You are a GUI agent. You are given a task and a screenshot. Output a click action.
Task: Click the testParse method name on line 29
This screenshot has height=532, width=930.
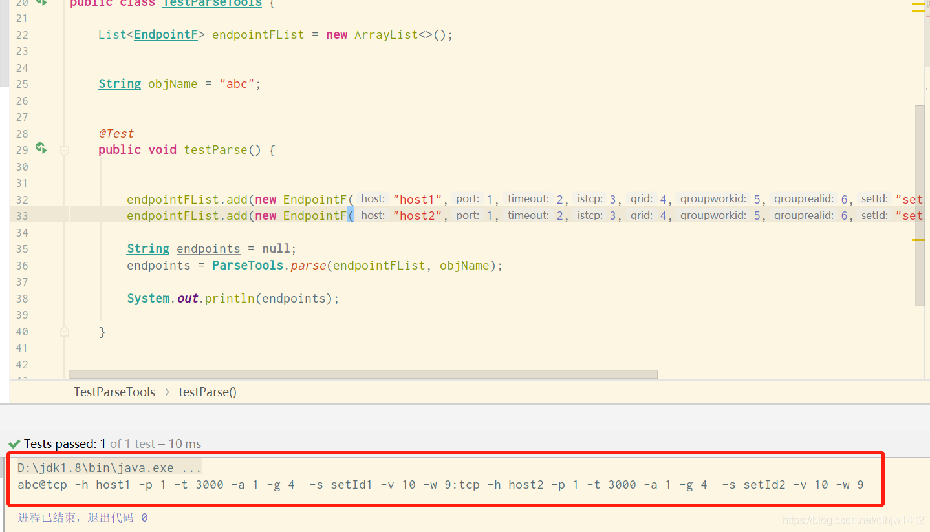(216, 150)
